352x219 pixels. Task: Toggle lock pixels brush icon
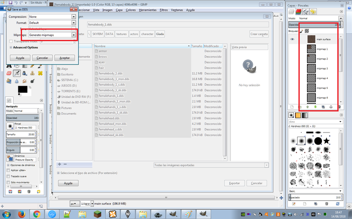point(301,31)
